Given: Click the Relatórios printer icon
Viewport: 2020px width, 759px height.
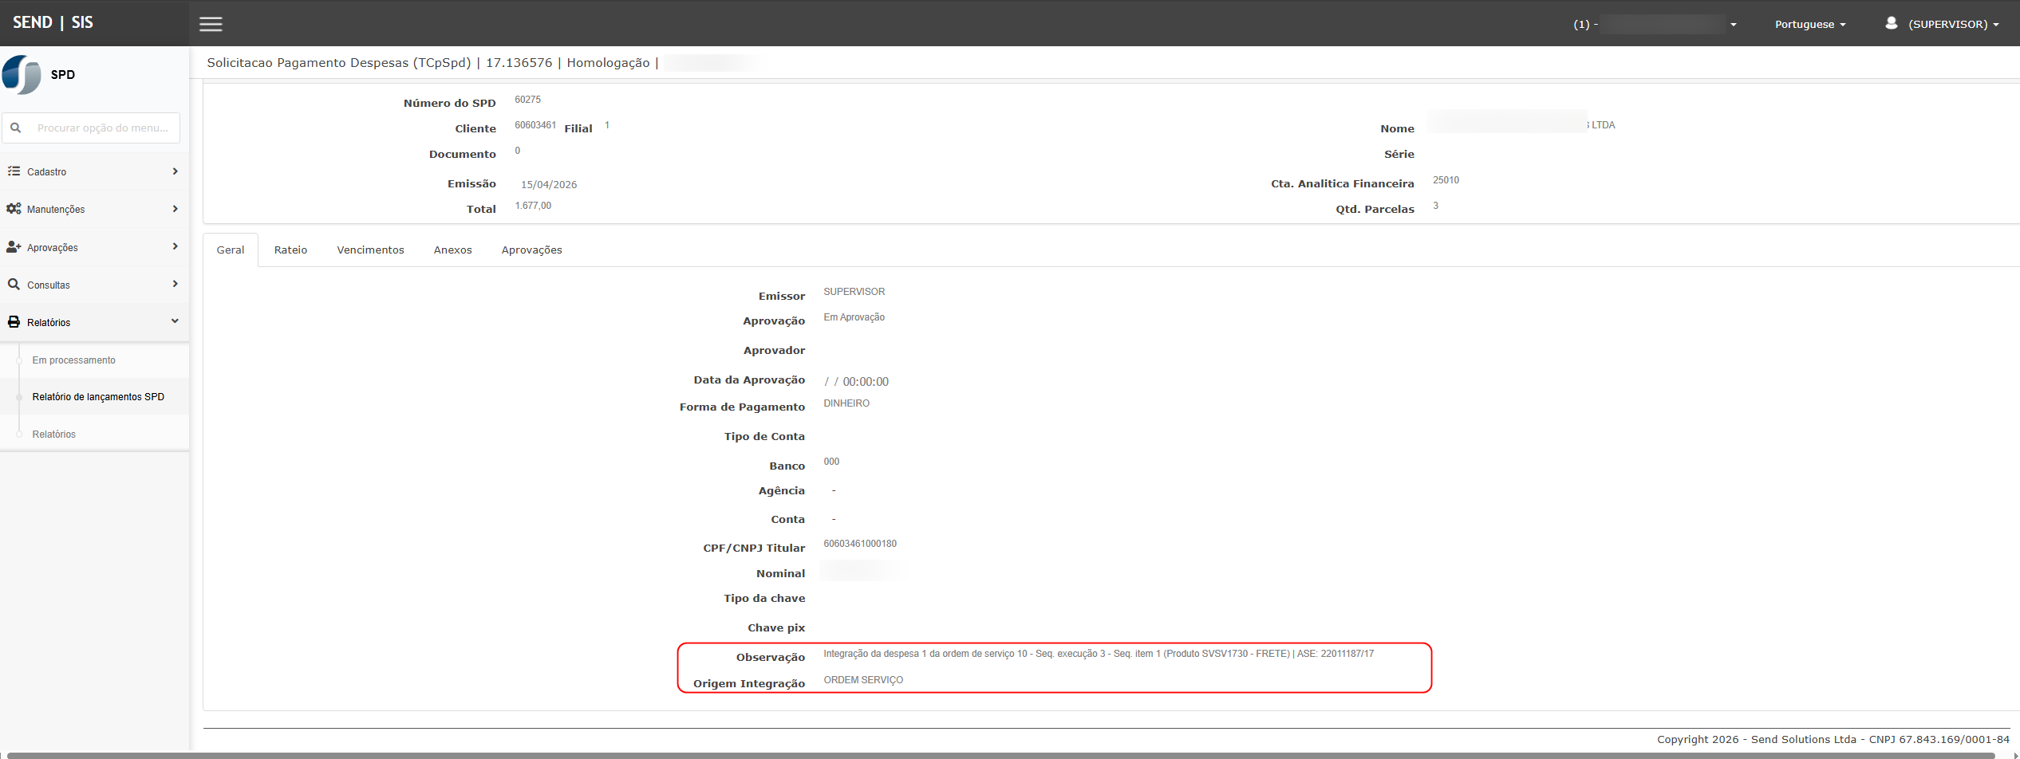Looking at the screenshot, I should click(14, 322).
